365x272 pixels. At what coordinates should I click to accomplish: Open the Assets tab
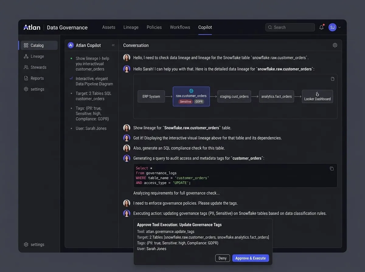point(109,27)
